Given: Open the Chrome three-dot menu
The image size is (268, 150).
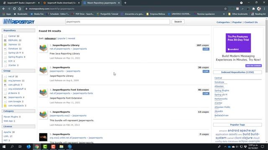Looking at the screenshot, I should [x=264, y=9].
